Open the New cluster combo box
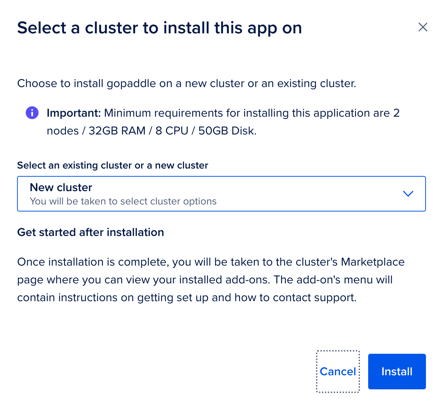The width and height of the screenshot is (443, 406). pyautogui.click(x=221, y=194)
